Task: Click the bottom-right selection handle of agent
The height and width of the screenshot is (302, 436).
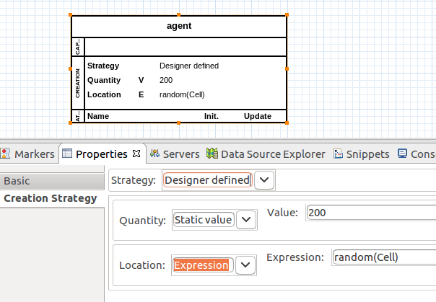Action: (287, 123)
